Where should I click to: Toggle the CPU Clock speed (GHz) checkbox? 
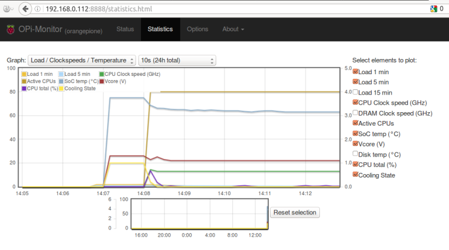(x=355, y=102)
